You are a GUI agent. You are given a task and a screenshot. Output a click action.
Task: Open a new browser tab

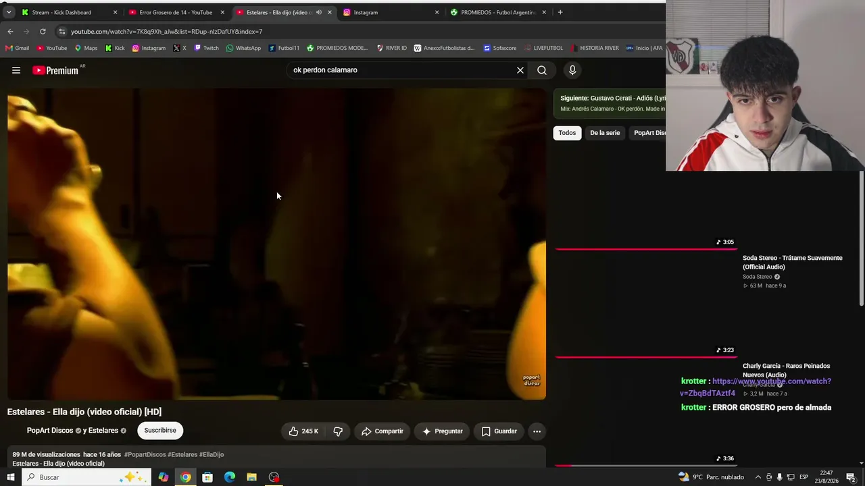pos(560,12)
